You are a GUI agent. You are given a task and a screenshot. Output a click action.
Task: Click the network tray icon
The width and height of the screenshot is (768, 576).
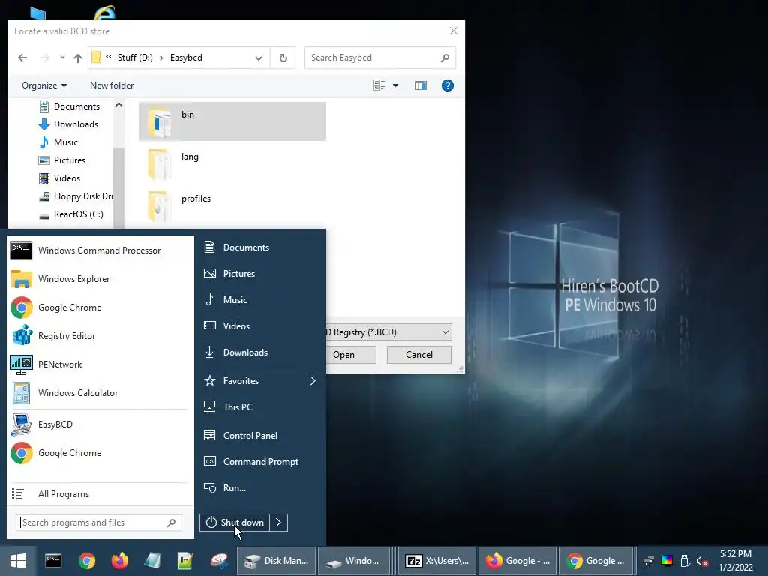tap(649, 561)
